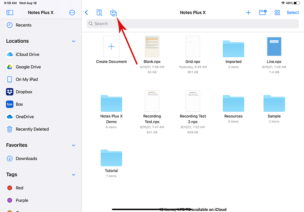Viewport: 304px width, 212px height.
Task: Collapse the Tags section
Action: (74, 175)
